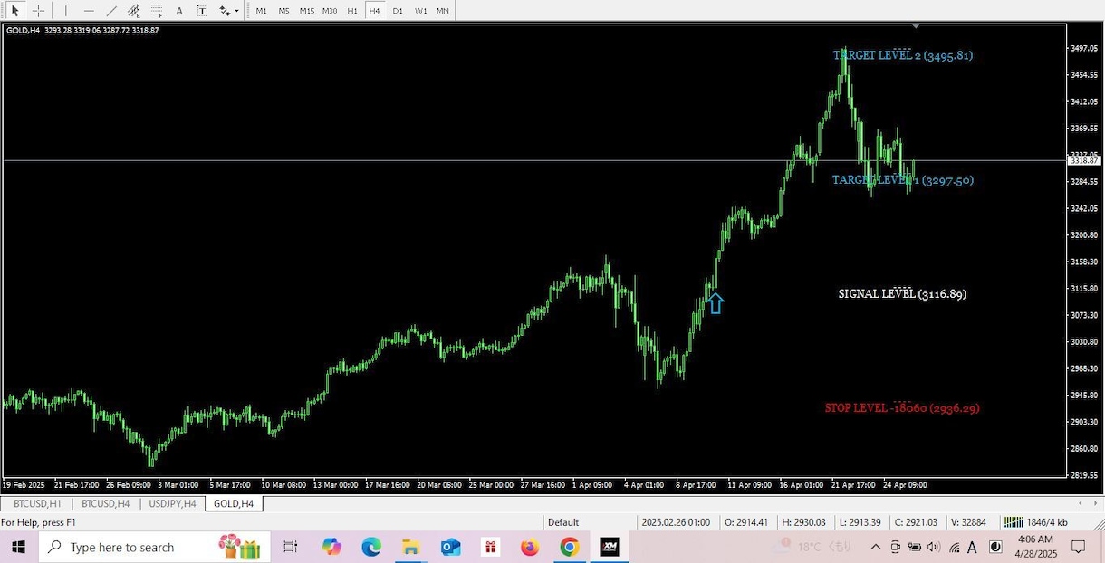Click the chart shift marker triangle
1105x563 pixels.
pyautogui.click(x=916, y=26)
